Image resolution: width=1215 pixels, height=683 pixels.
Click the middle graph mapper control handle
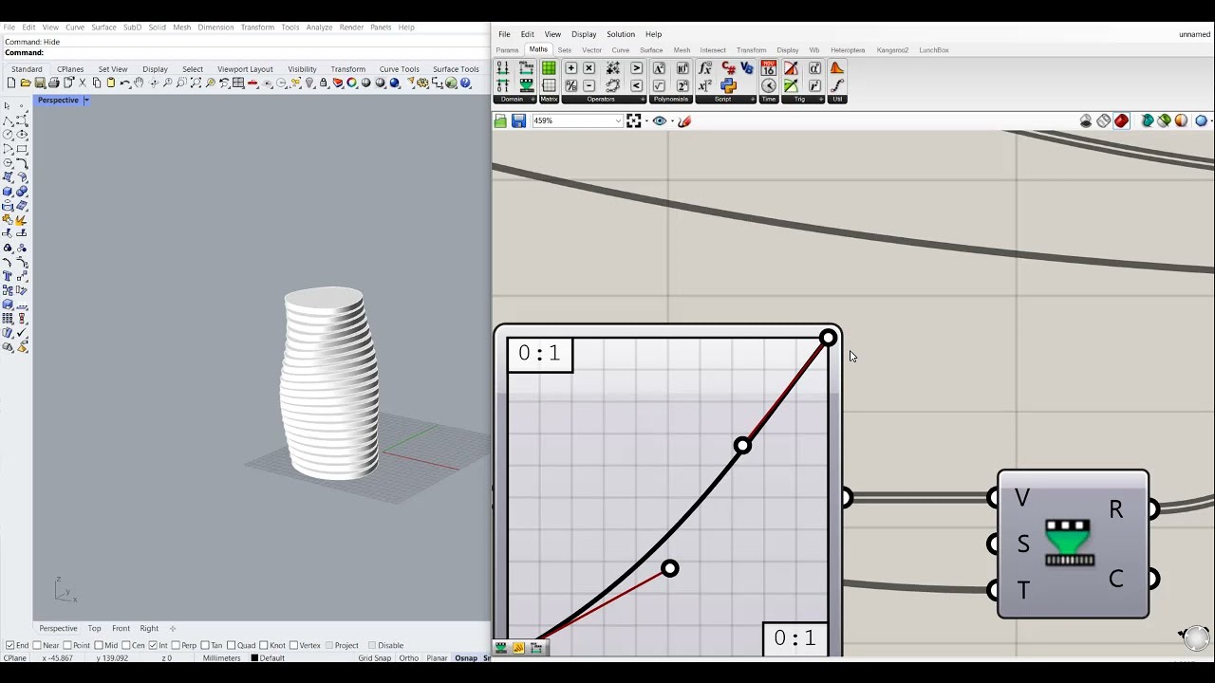click(742, 445)
